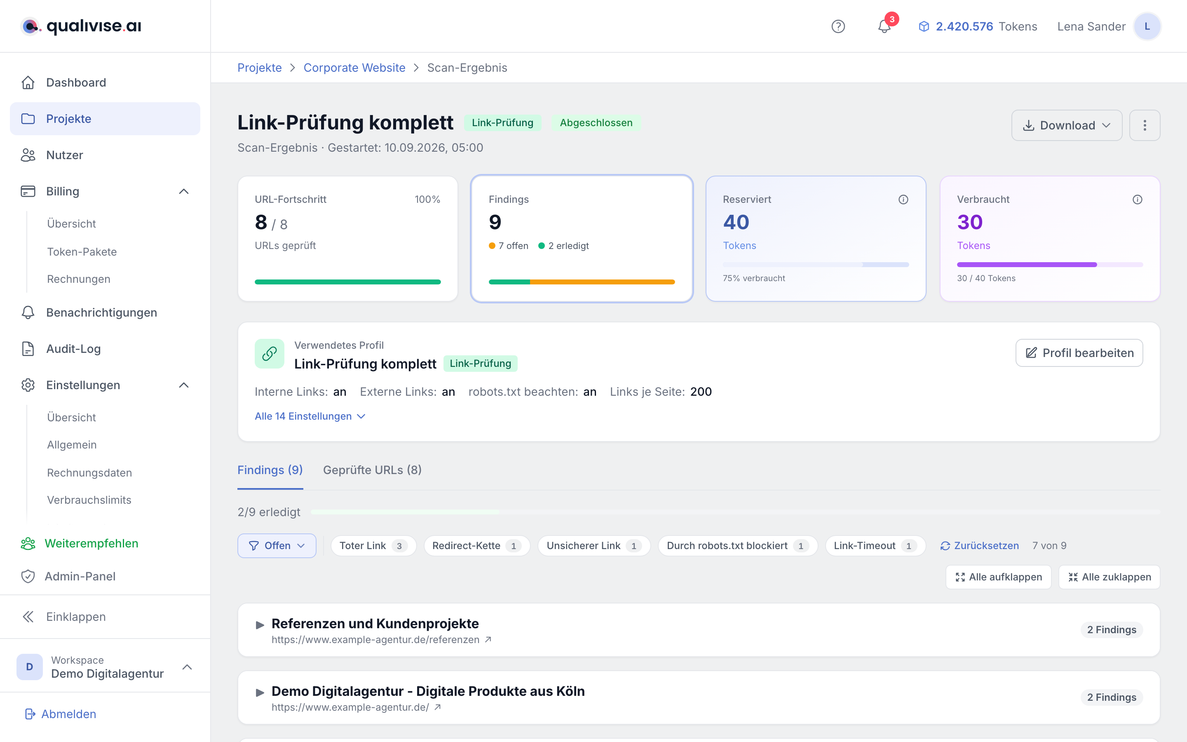Show info for Verbraucht tokens
The height and width of the screenshot is (742, 1187).
click(1137, 199)
